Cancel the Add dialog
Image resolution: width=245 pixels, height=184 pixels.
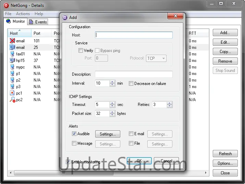point(166,161)
